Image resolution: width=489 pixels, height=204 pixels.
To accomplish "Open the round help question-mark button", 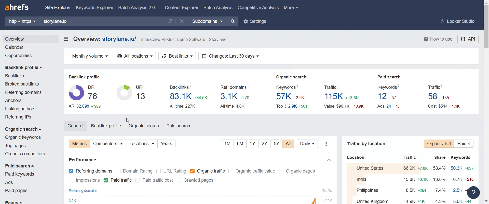I will (x=473, y=193).
